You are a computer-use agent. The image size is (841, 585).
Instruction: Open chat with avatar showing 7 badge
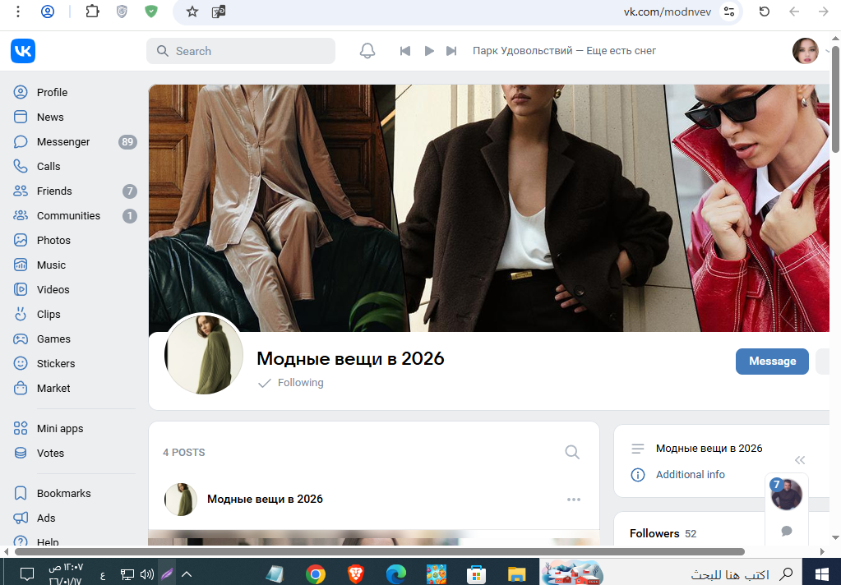786,495
